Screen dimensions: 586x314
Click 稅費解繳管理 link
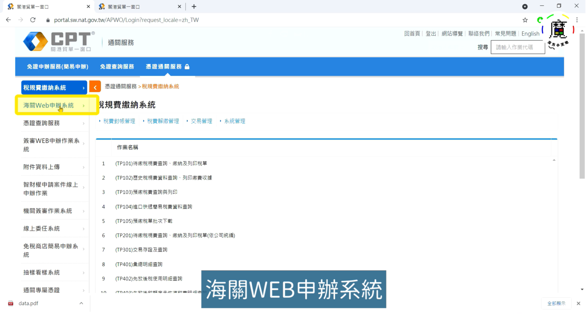point(163,121)
